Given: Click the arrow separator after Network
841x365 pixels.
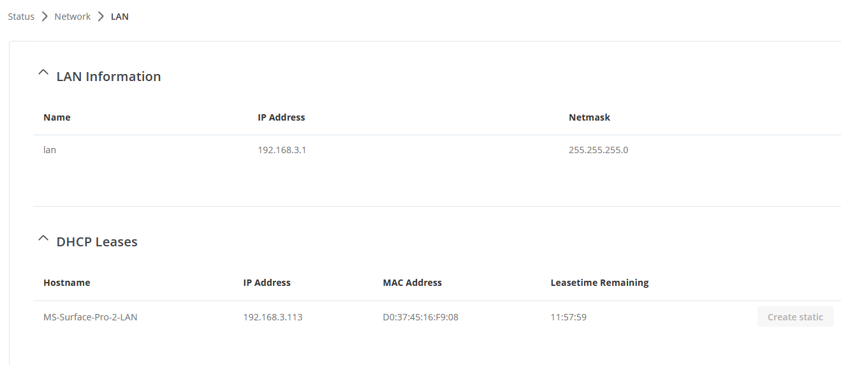Looking at the screenshot, I should (x=101, y=17).
